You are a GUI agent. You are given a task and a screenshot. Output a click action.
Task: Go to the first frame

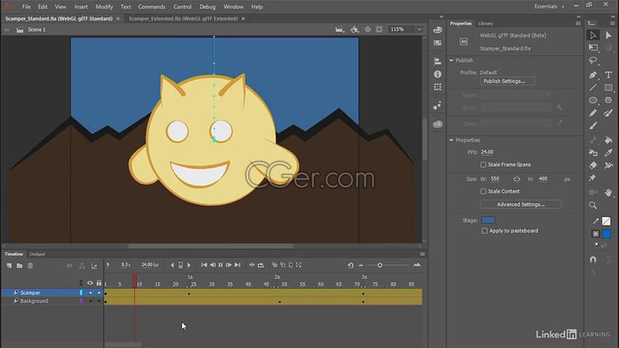204,265
